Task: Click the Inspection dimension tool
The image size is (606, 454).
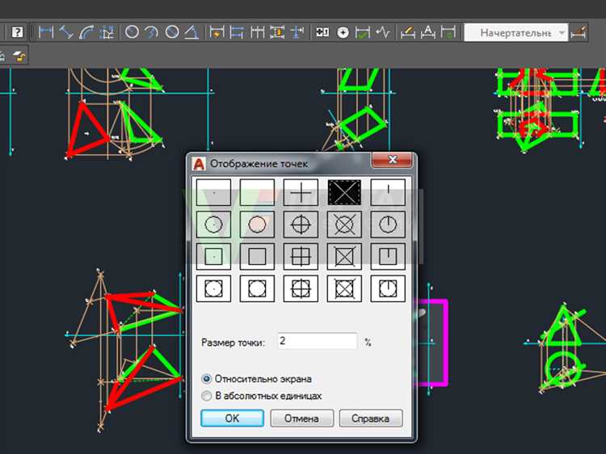Action: click(x=363, y=32)
